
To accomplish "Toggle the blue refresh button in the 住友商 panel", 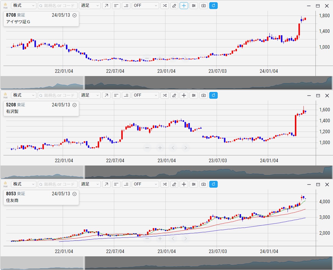I will (213, 184).
